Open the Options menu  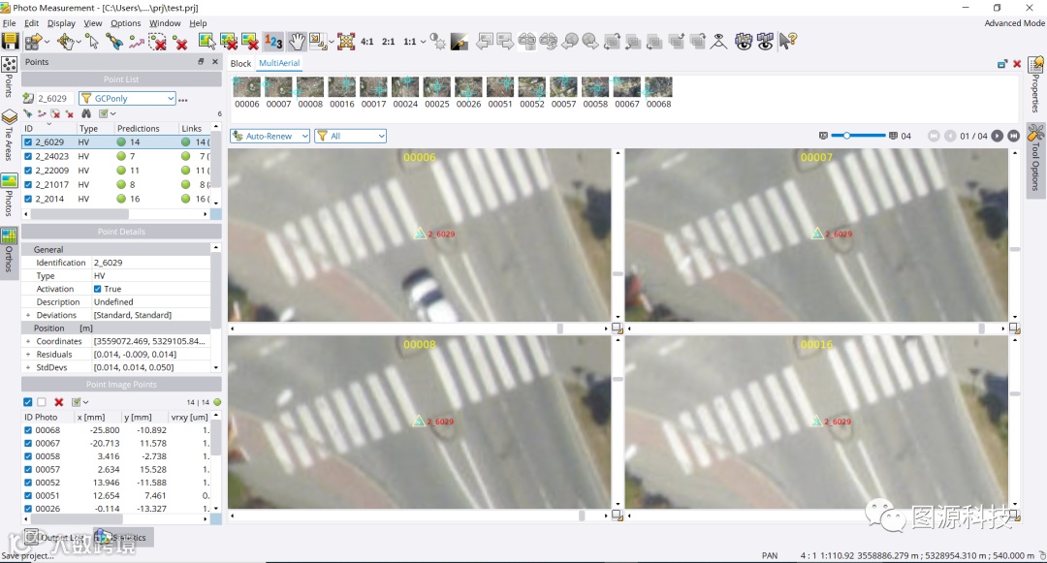[125, 22]
